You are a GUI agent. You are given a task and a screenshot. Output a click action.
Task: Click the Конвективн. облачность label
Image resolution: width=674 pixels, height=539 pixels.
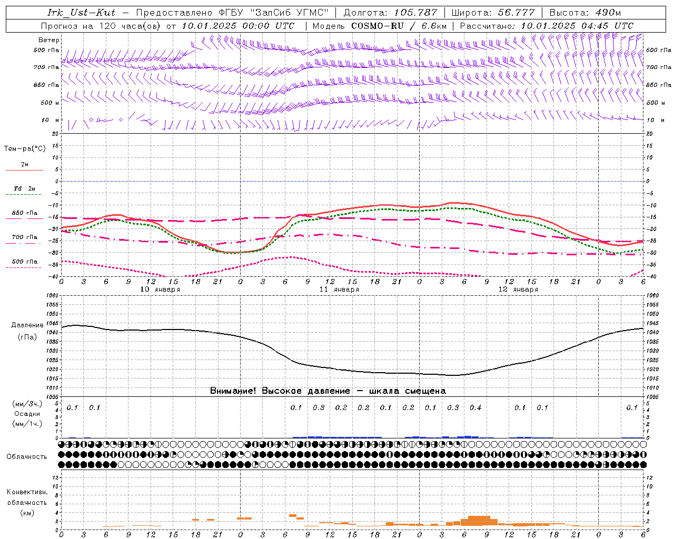coord(27,497)
